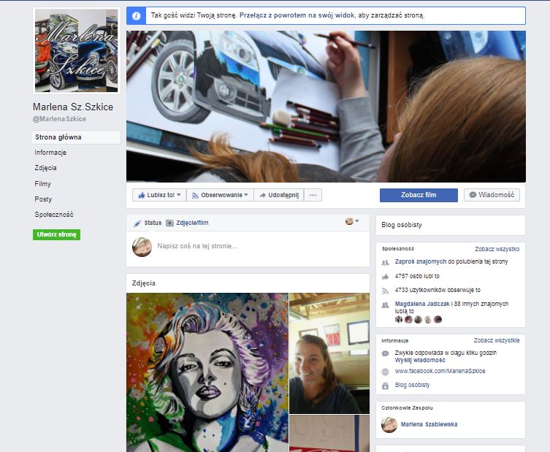Open the Społeczność sidebar tab
The width and height of the screenshot is (550, 452).
54,214
